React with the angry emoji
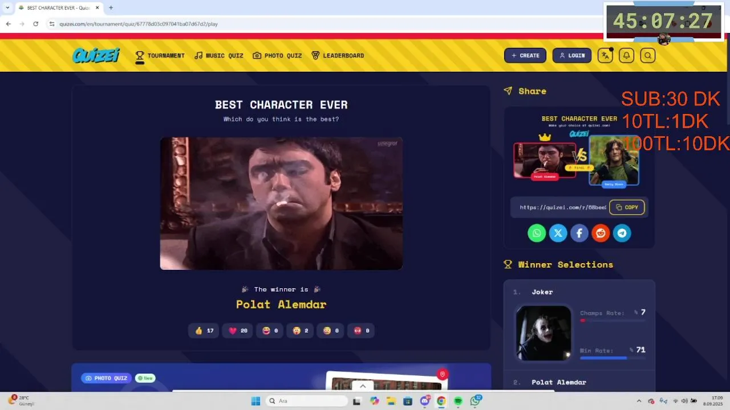 click(x=361, y=330)
